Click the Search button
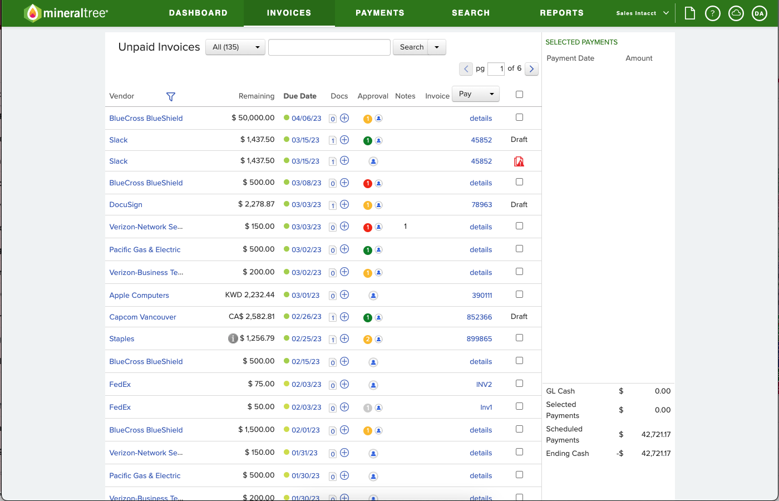The height and width of the screenshot is (501, 779). [x=411, y=47]
